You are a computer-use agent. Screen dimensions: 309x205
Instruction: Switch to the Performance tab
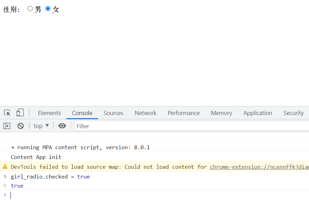pos(184,113)
